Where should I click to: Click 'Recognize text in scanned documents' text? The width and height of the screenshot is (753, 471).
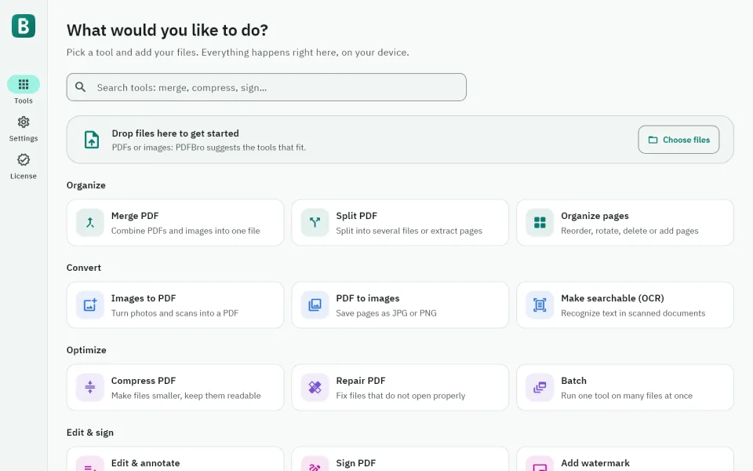point(633,313)
